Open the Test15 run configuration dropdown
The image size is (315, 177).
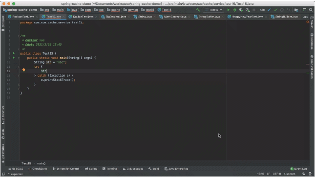[213, 10]
